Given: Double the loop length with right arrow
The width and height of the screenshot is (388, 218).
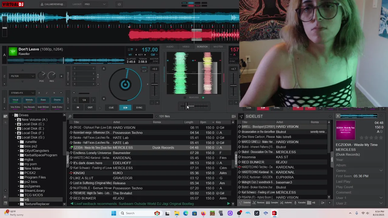Looking at the screenshot, I should (93, 100).
